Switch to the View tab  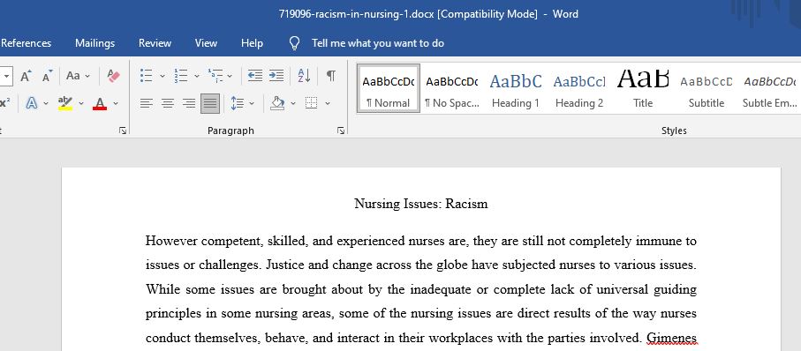point(206,43)
